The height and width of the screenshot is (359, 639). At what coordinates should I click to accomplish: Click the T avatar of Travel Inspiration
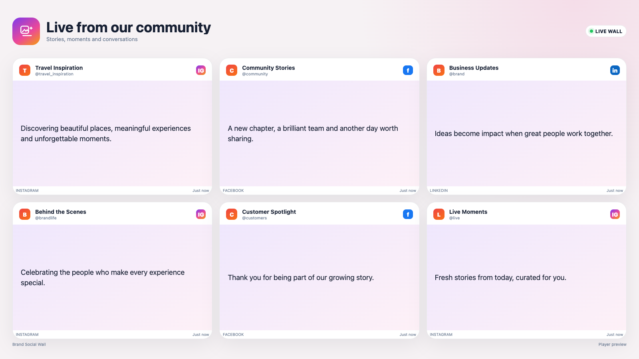coord(25,70)
